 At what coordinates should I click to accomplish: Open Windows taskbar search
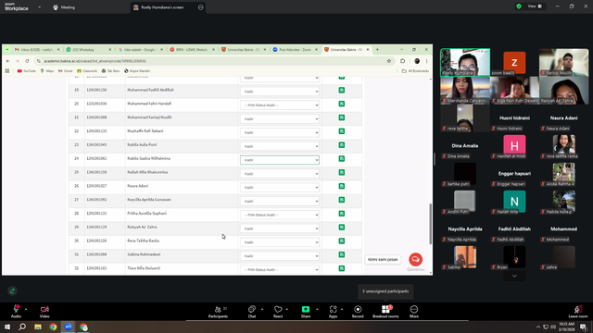[22, 327]
